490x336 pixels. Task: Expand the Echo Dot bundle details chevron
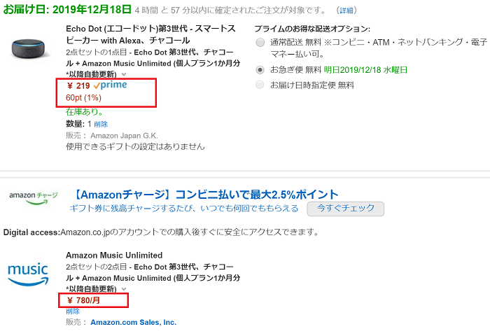pyautogui.click(x=124, y=74)
